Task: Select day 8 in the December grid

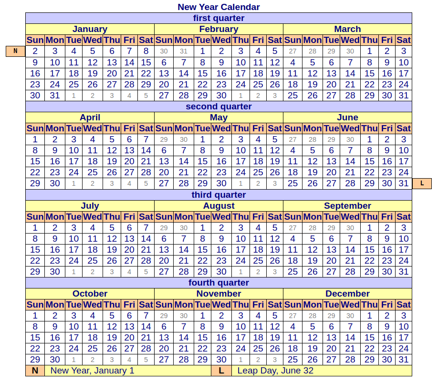Action: coord(370,327)
